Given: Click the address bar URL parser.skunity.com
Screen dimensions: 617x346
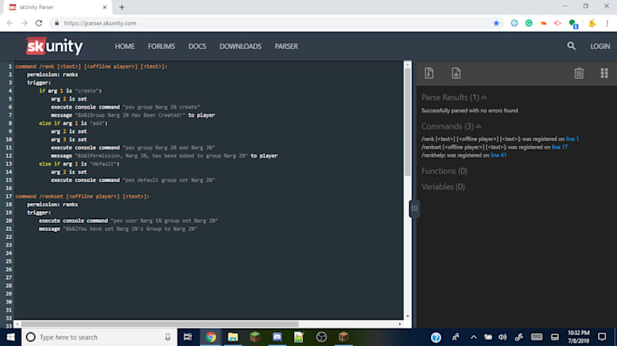Looking at the screenshot, I should tap(100, 24).
